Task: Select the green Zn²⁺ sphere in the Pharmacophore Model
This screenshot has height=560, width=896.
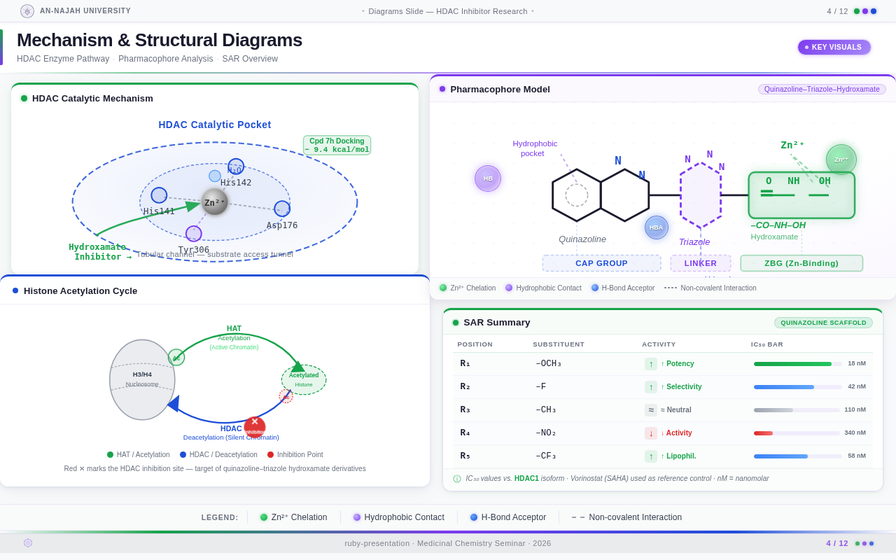Action: tap(841, 159)
